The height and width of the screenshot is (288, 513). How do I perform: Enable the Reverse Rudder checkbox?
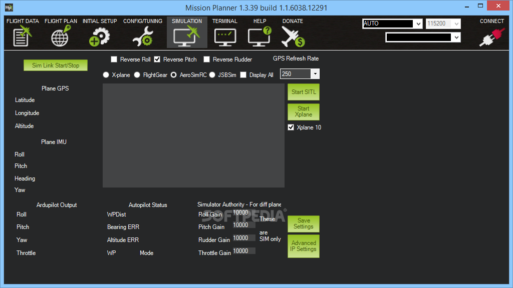coord(206,59)
